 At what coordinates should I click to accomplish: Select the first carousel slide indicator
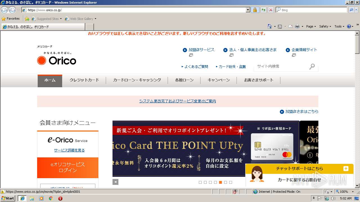coord(200,182)
